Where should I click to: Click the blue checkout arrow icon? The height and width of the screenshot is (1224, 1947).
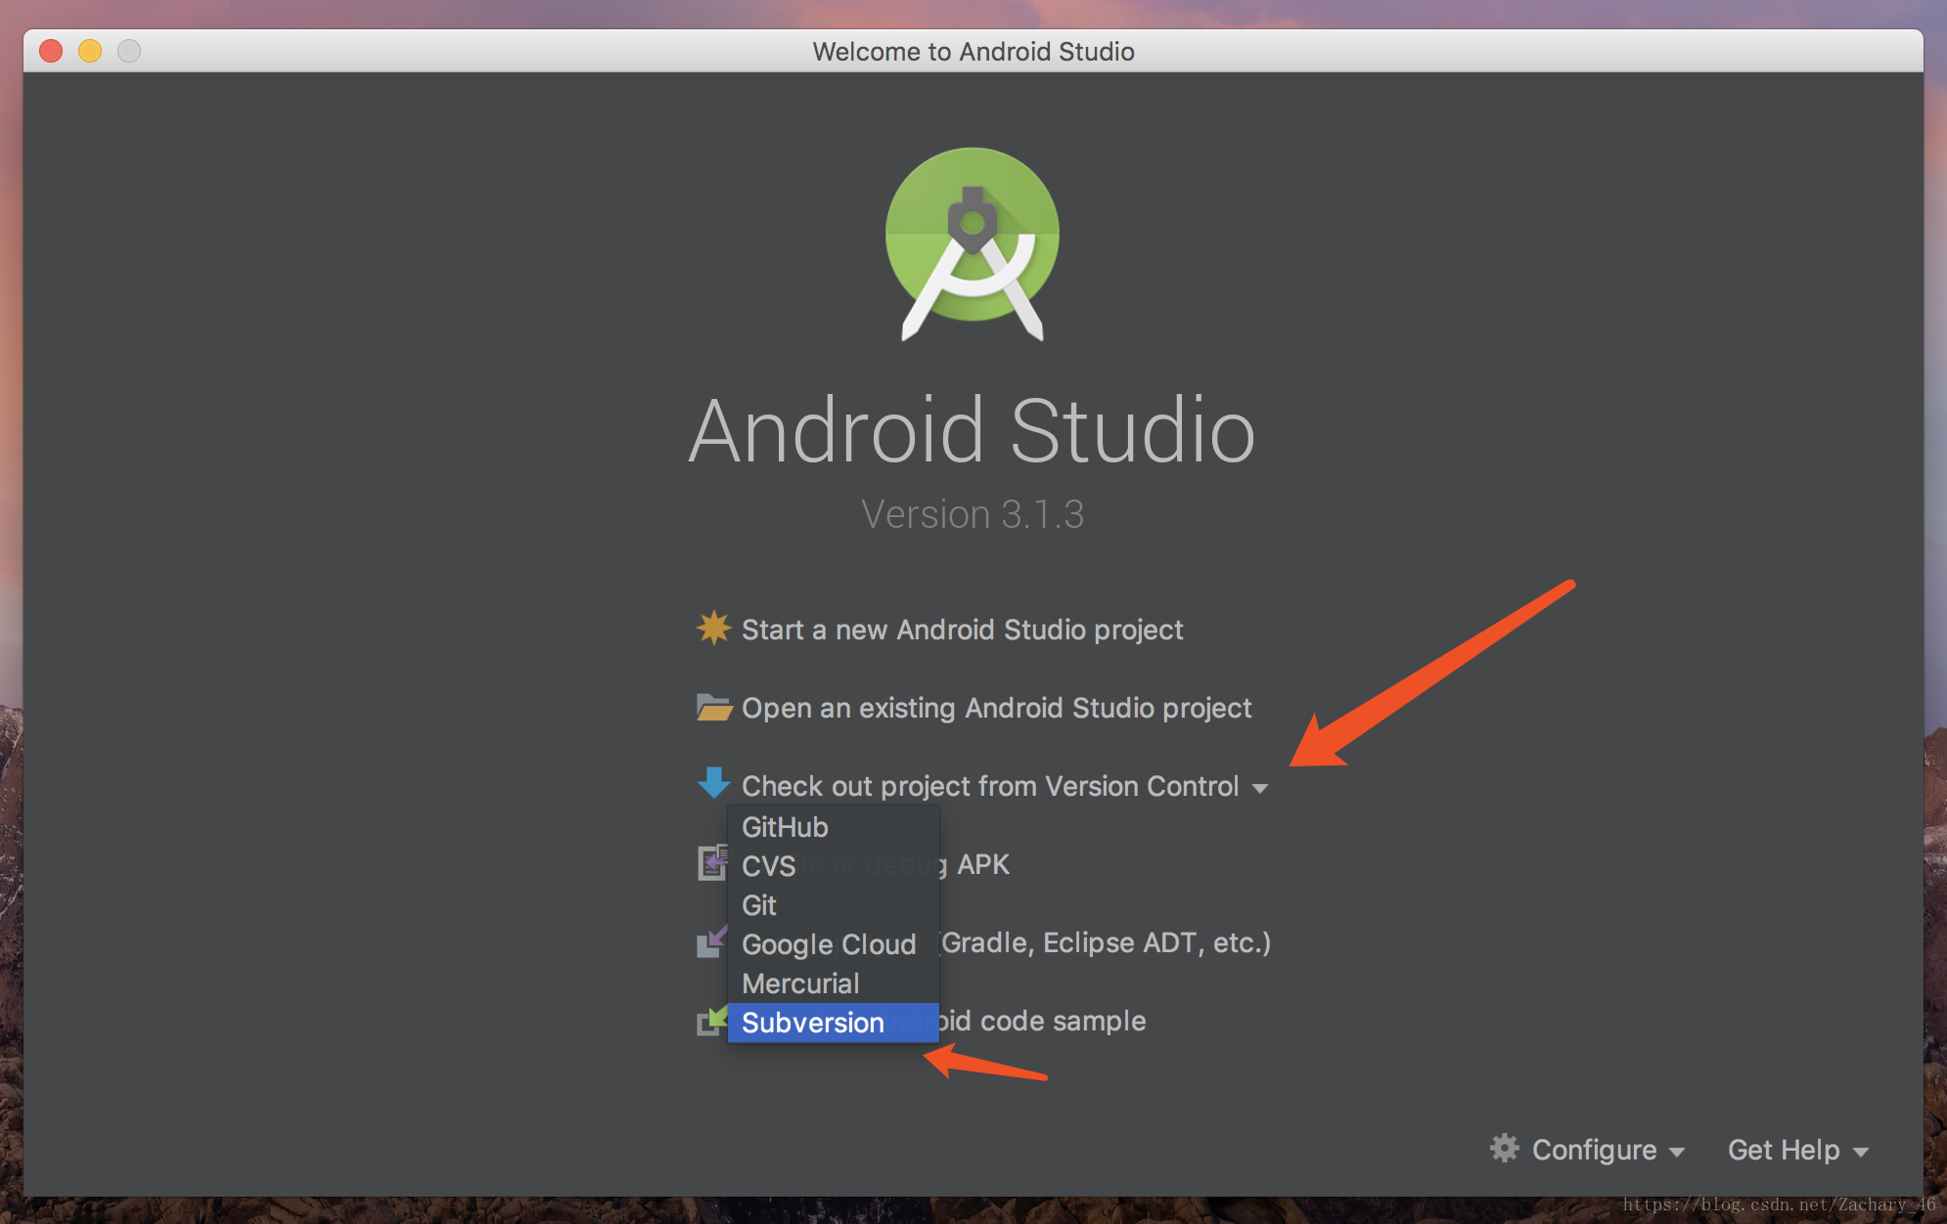pyautogui.click(x=713, y=783)
